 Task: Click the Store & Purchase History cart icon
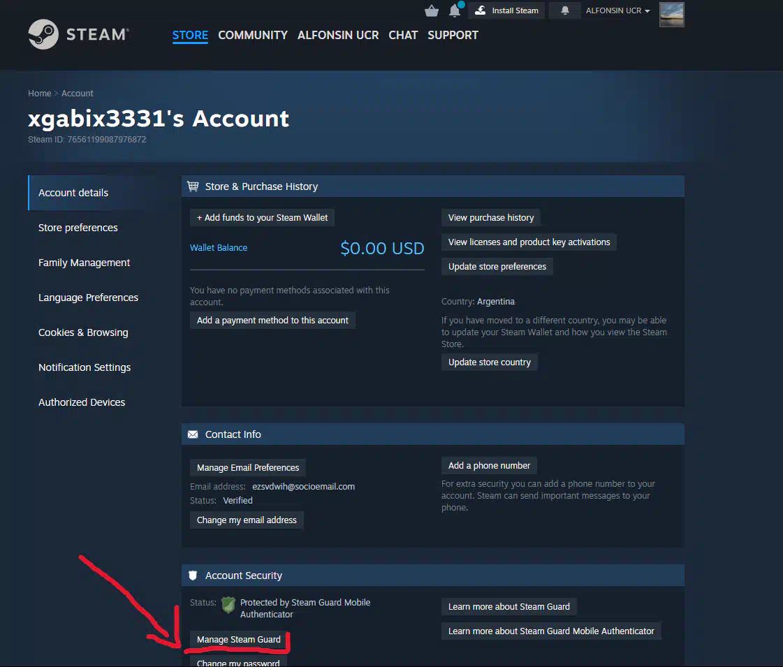(x=193, y=186)
